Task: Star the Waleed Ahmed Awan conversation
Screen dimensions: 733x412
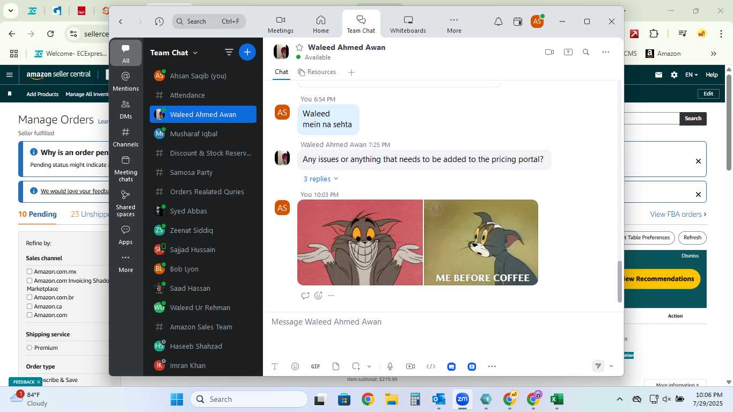Action: [299, 47]
